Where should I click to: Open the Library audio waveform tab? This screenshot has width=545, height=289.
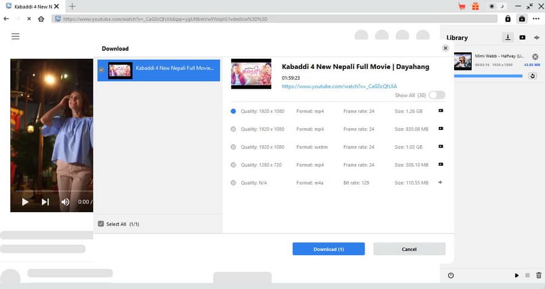click(x=537, y=37)
